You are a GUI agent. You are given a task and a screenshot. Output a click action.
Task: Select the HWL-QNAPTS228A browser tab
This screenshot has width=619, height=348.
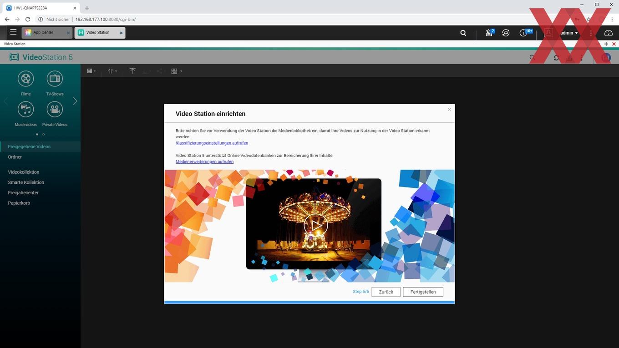pyautogui.click(x=41, y=8)
